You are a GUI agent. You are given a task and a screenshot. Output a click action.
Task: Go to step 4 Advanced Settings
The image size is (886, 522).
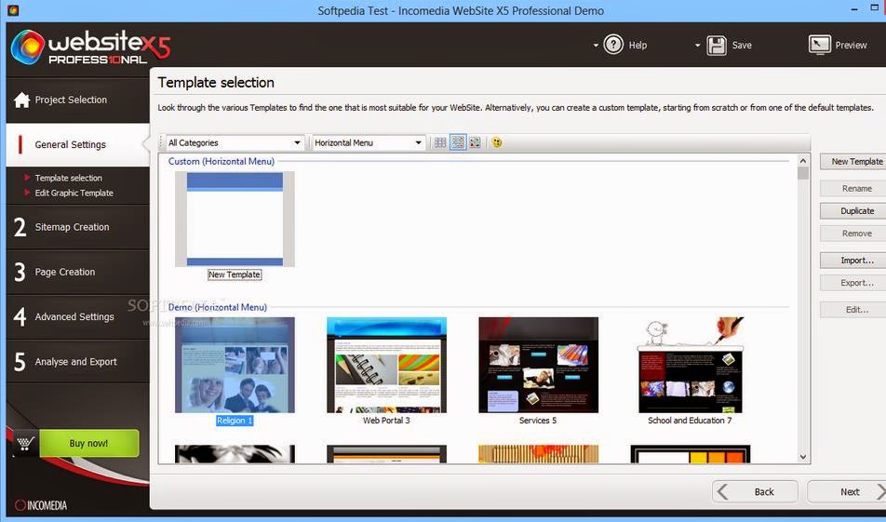tap(78, 317)
